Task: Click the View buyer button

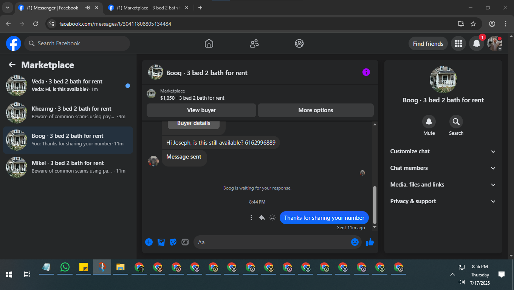Action: [x=201, y=110]
